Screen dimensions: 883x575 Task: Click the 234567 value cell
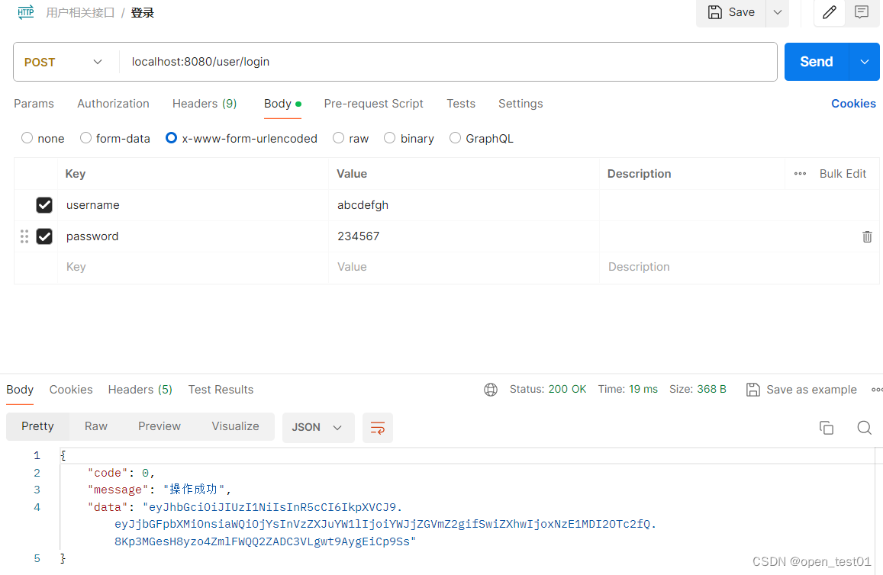(x=463, y=236)
